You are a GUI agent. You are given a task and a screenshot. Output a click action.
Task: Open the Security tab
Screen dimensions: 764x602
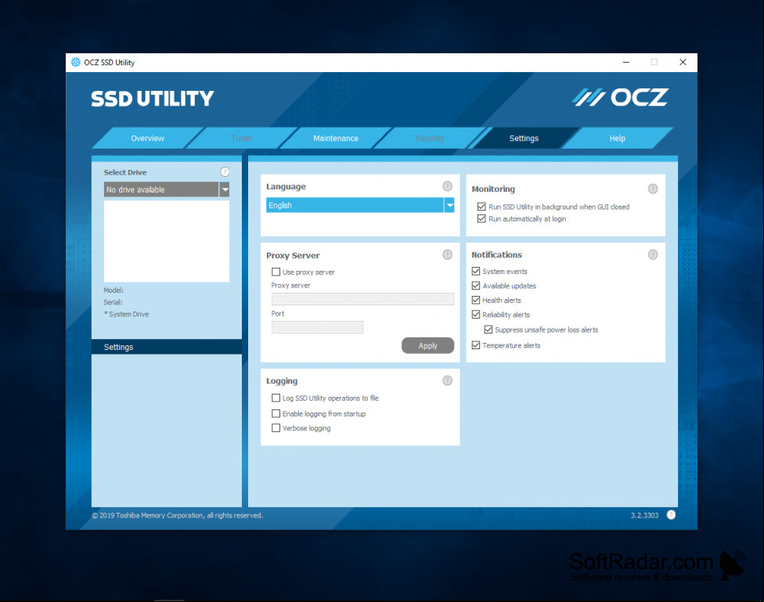[429, 139]
